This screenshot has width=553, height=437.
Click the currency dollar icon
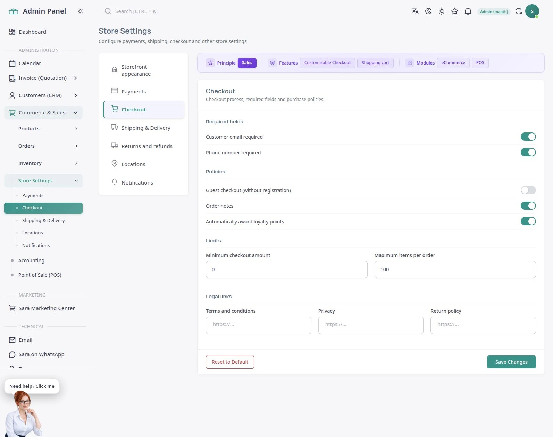[428, 11]
